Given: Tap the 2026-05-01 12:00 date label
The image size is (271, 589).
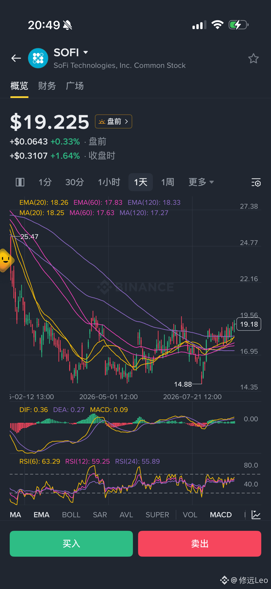Looking at the screenshot, I should [109, 397].
